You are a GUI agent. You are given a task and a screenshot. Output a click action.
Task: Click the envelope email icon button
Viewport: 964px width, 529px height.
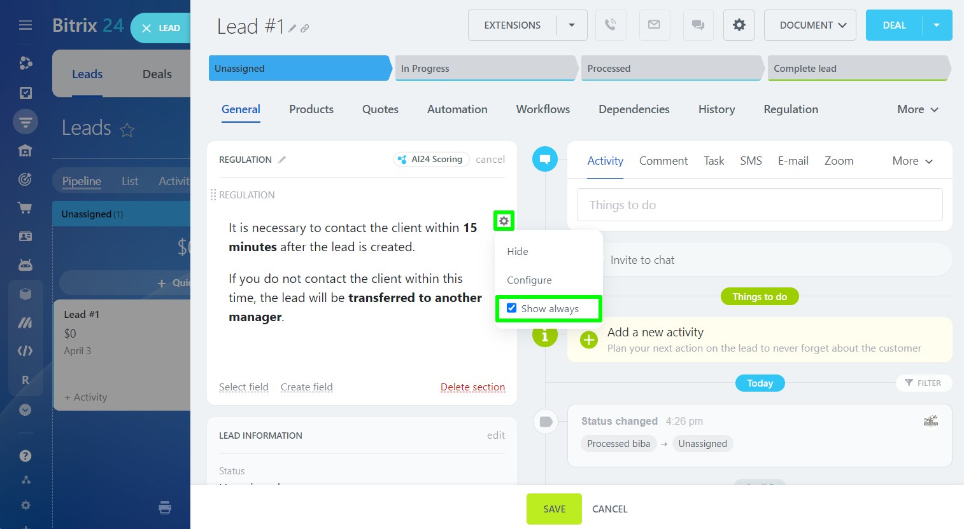pos(654,25)
